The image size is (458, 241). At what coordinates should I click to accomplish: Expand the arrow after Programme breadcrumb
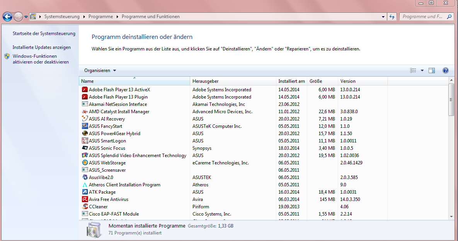pyautogui.click(x=117, y=17)
